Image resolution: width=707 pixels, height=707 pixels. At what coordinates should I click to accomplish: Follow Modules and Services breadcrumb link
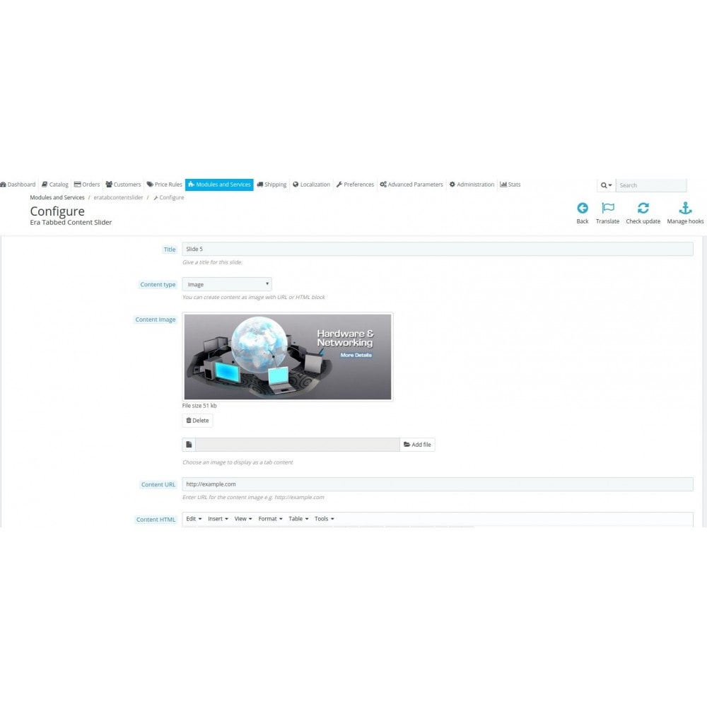57,197
